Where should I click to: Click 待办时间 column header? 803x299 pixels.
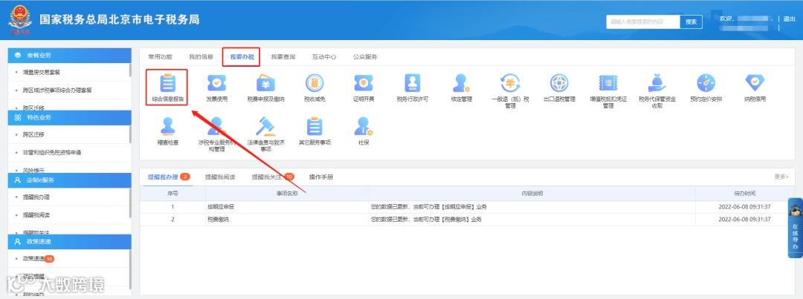point(745,194)
